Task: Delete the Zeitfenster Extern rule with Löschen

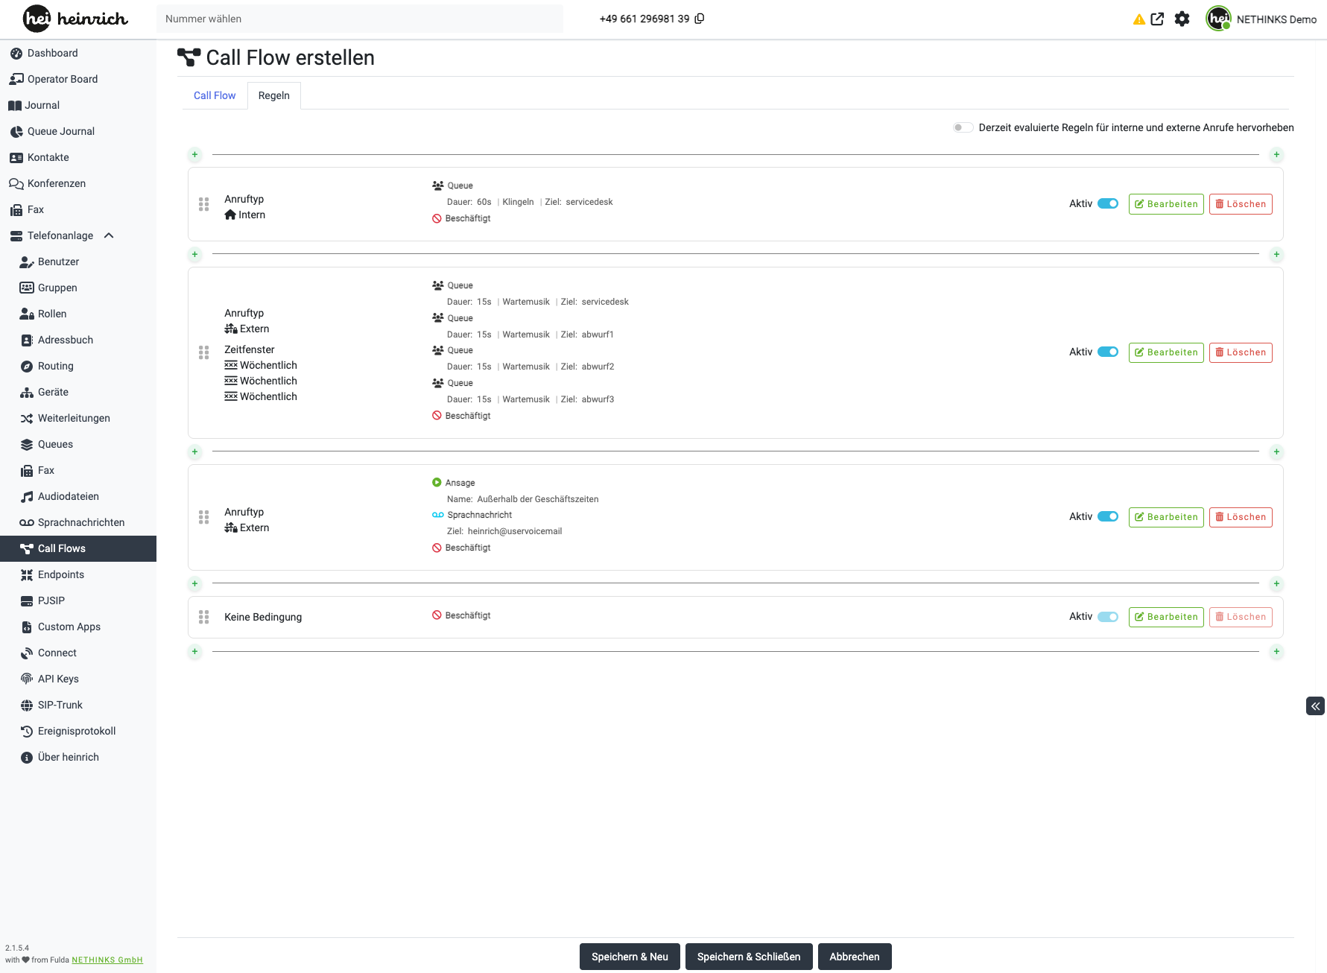Action: pyautogui.click(x=1240, y=352)
